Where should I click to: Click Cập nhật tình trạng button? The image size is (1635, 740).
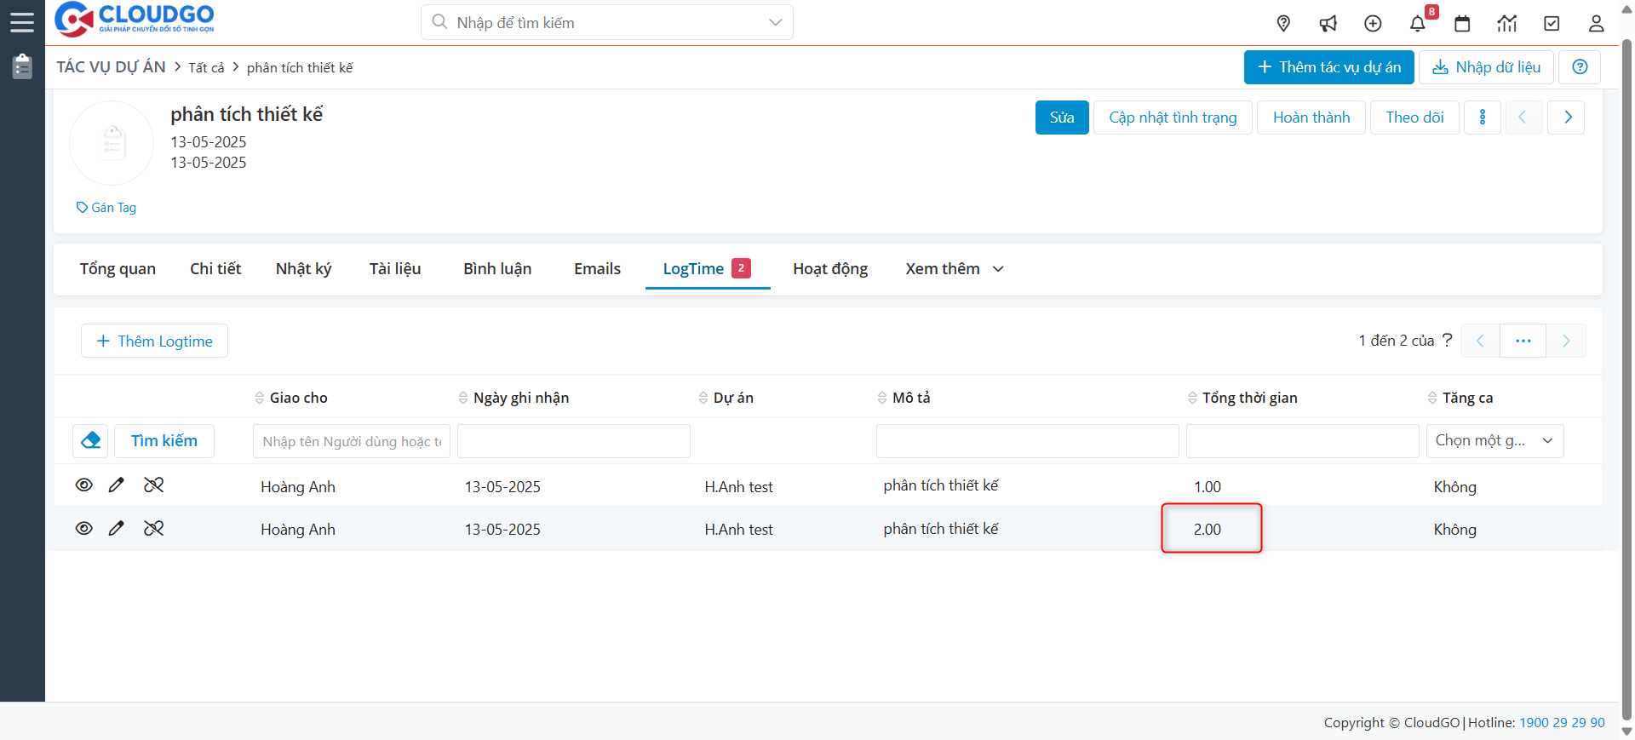(x=1173, y=118)
